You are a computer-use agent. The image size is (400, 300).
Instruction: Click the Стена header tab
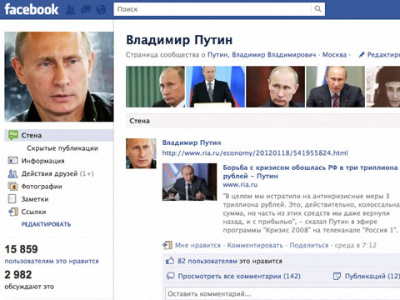139,121
